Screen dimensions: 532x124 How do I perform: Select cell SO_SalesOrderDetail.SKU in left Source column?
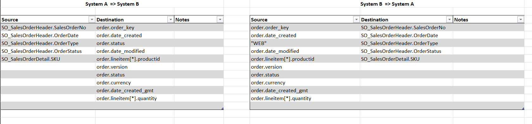click(48, 59)
